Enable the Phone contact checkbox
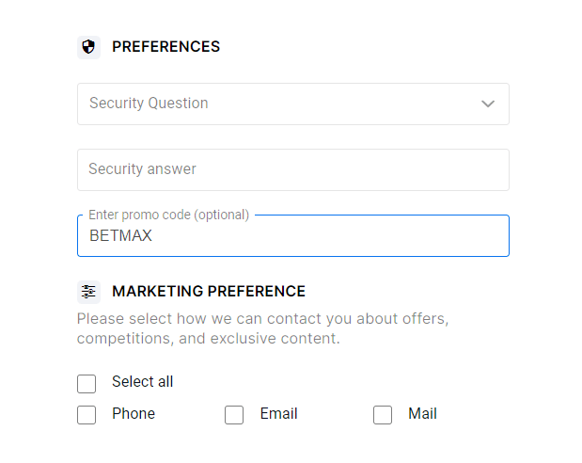582x463 pixels. 87,415
